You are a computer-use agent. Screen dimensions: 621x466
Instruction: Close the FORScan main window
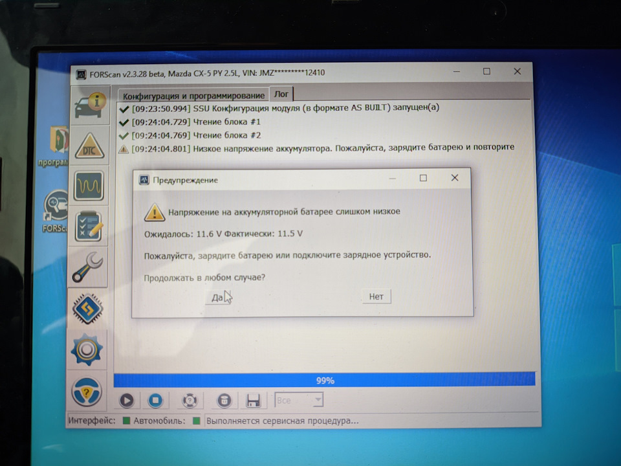point(517,71)
